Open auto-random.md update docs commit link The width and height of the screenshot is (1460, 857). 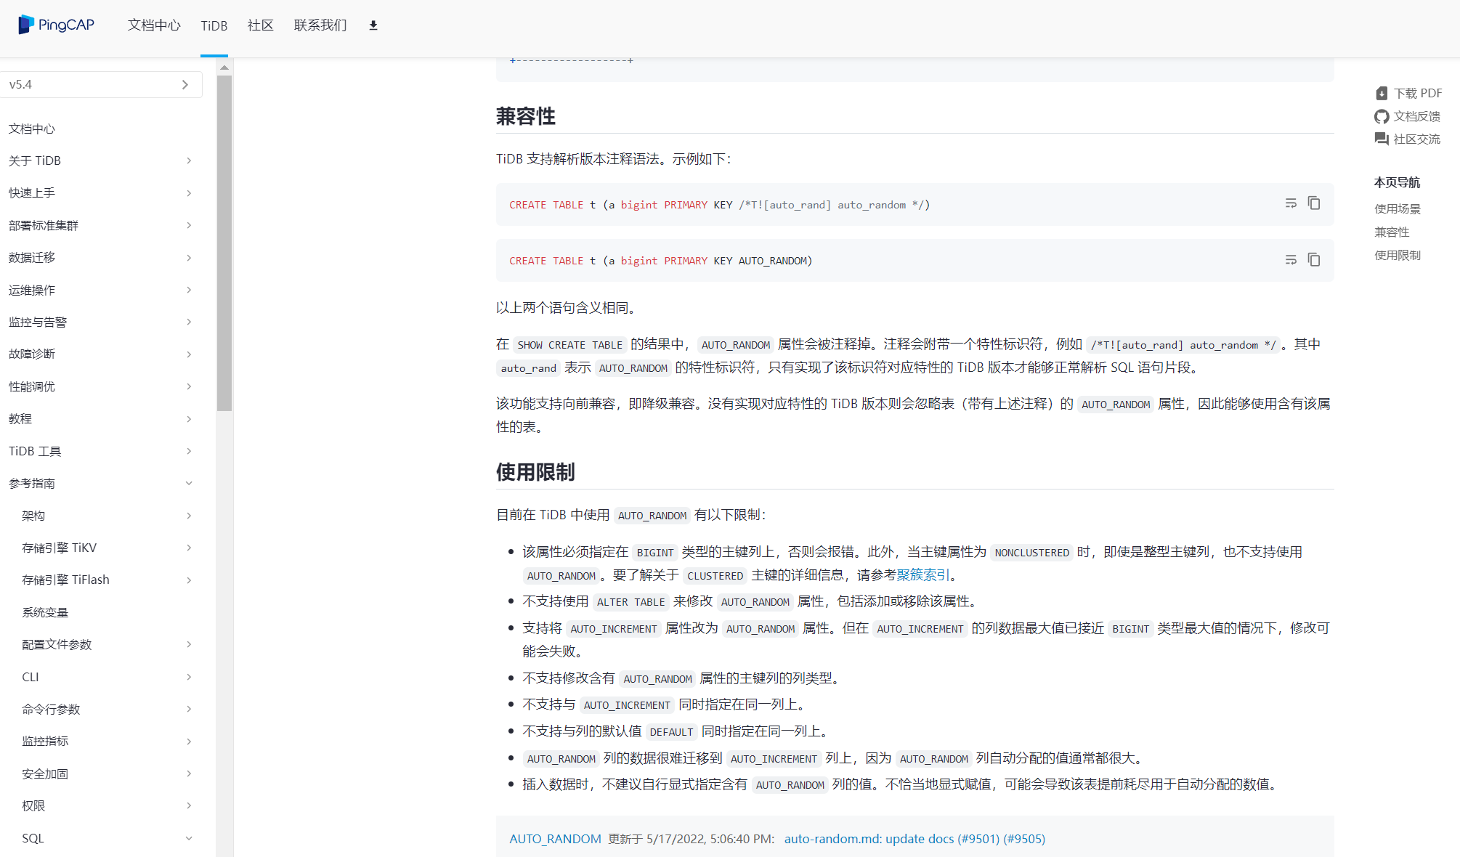pos(914,839)
